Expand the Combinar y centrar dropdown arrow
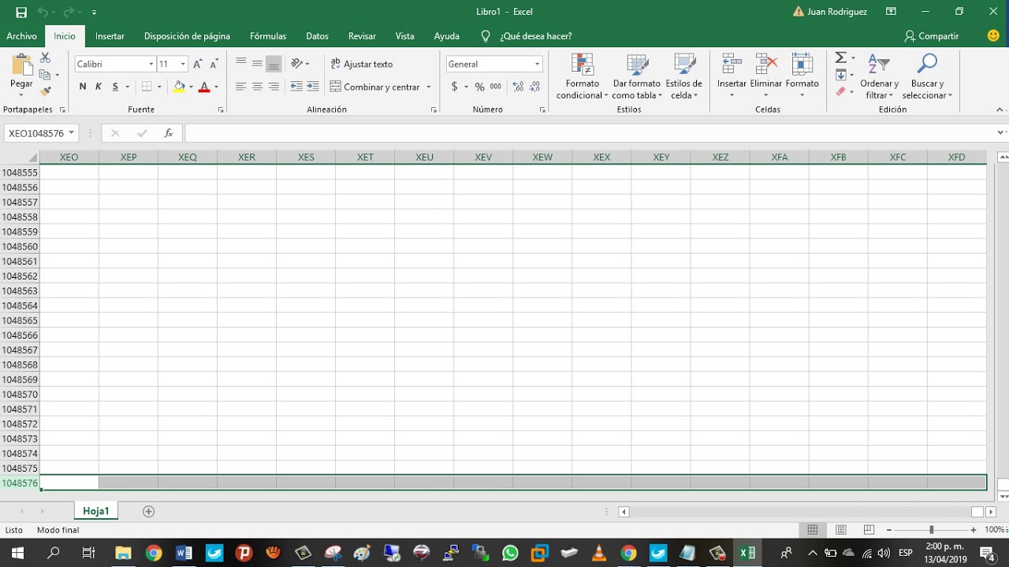The width and height of the screenshot is (1009, 567). [x=429, y=87]
